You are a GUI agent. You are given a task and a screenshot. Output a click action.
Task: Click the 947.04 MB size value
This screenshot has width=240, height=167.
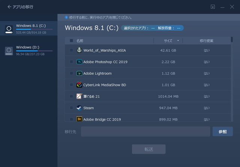(x=168, y=108)
